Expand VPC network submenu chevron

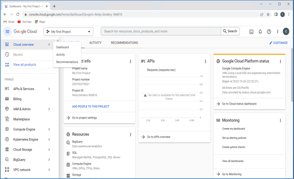[x=49, y=170]
